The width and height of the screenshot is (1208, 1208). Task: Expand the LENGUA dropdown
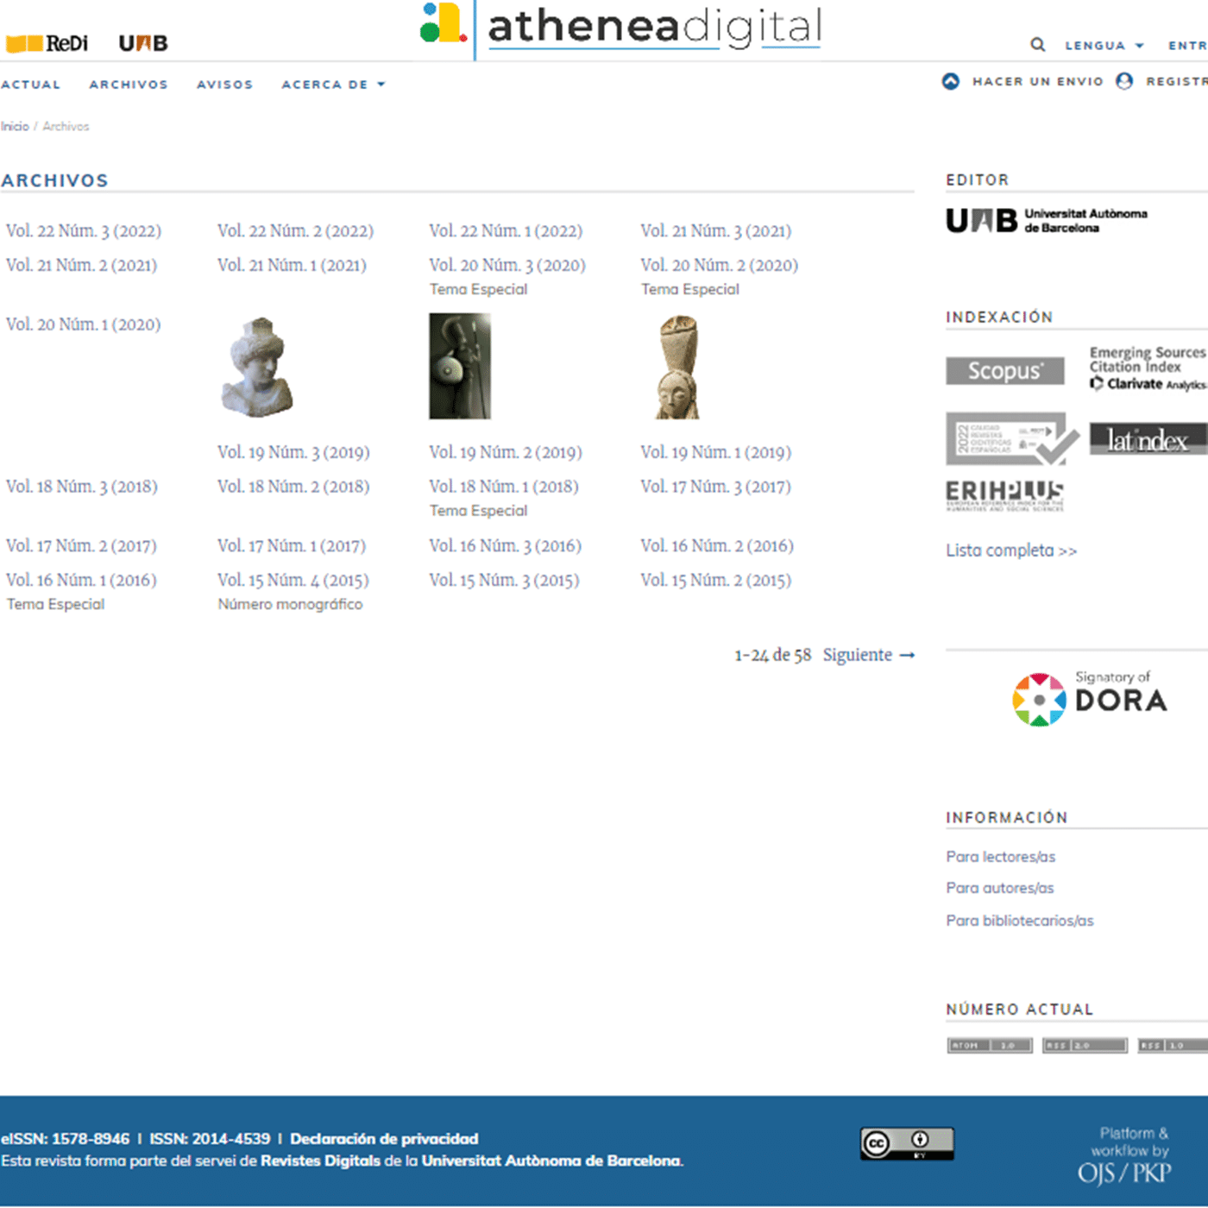pyautogui.click(x=1104, y=46)
